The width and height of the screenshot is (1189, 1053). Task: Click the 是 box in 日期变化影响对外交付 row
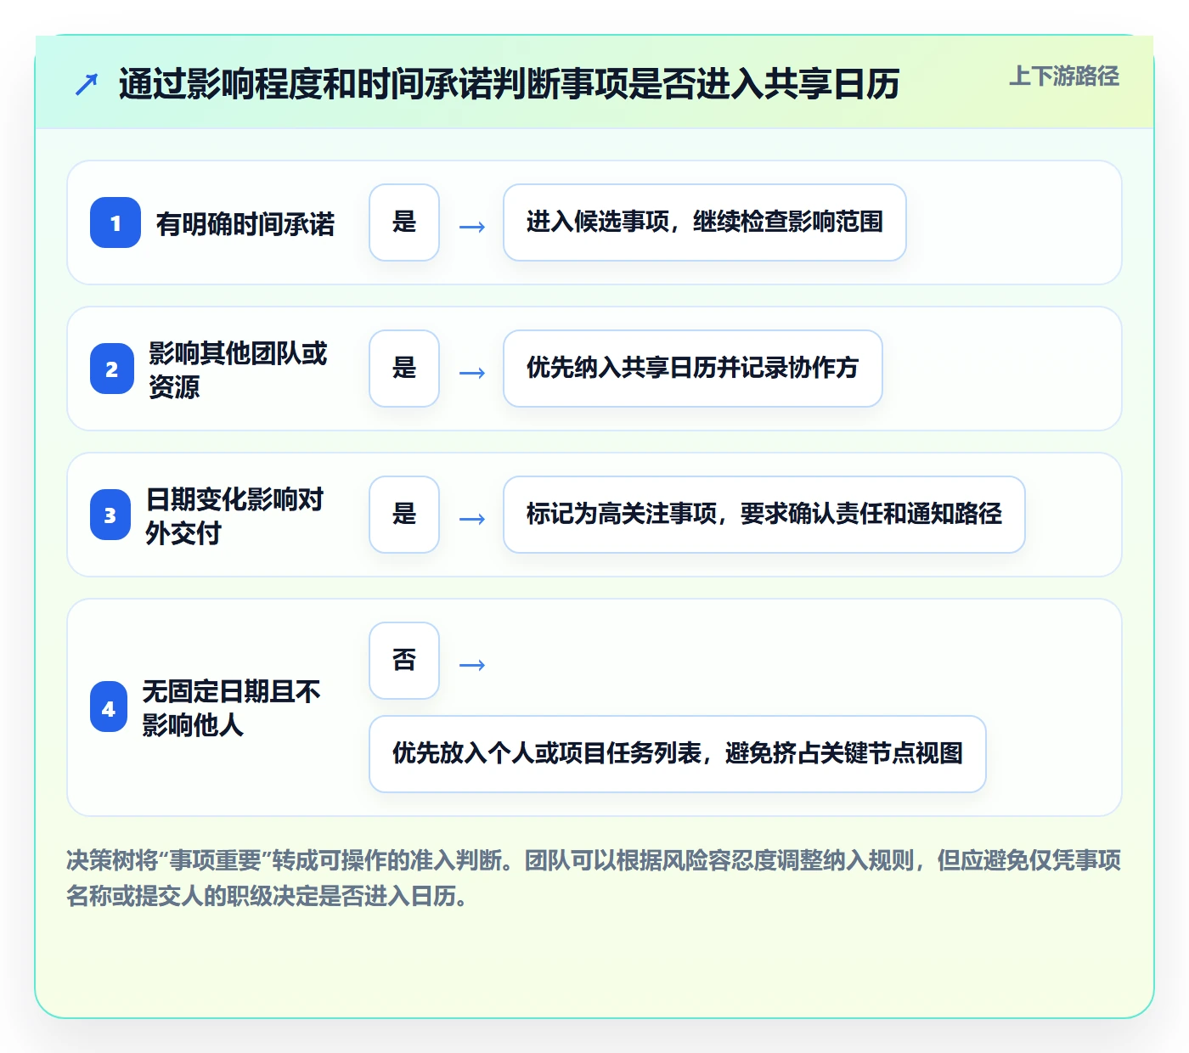coord(404,515)
